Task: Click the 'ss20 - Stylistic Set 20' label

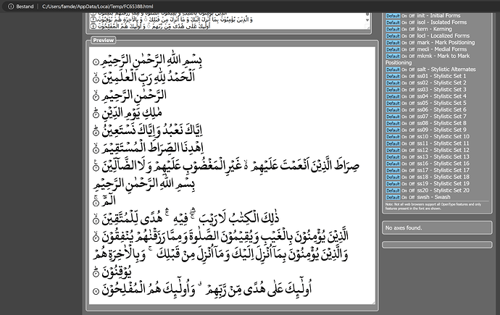Action: [x=443, y=190]
